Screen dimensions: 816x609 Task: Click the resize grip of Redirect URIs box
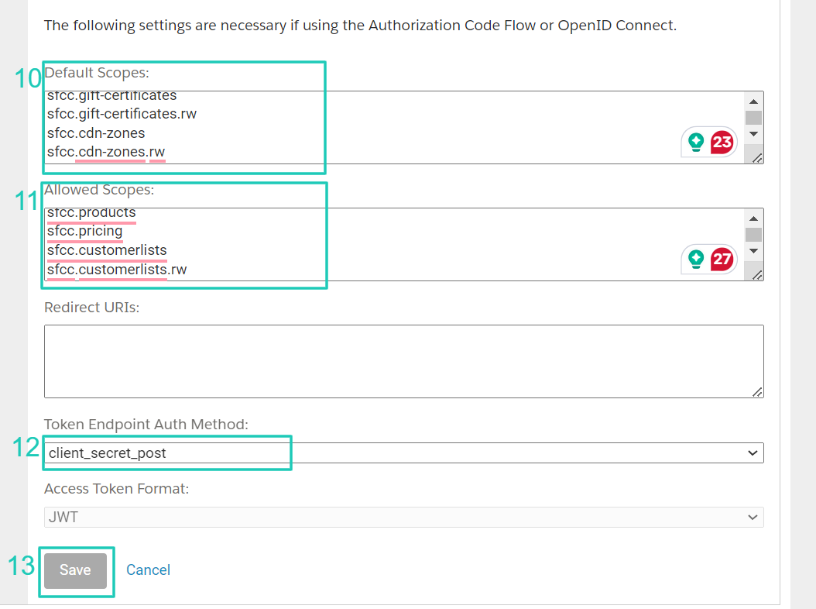[757, 394]
